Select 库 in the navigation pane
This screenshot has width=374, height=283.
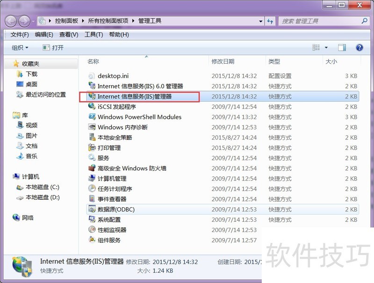(25, 115)
